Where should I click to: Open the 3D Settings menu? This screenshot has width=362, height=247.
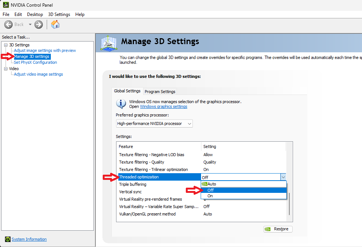(x=59, y=14)
